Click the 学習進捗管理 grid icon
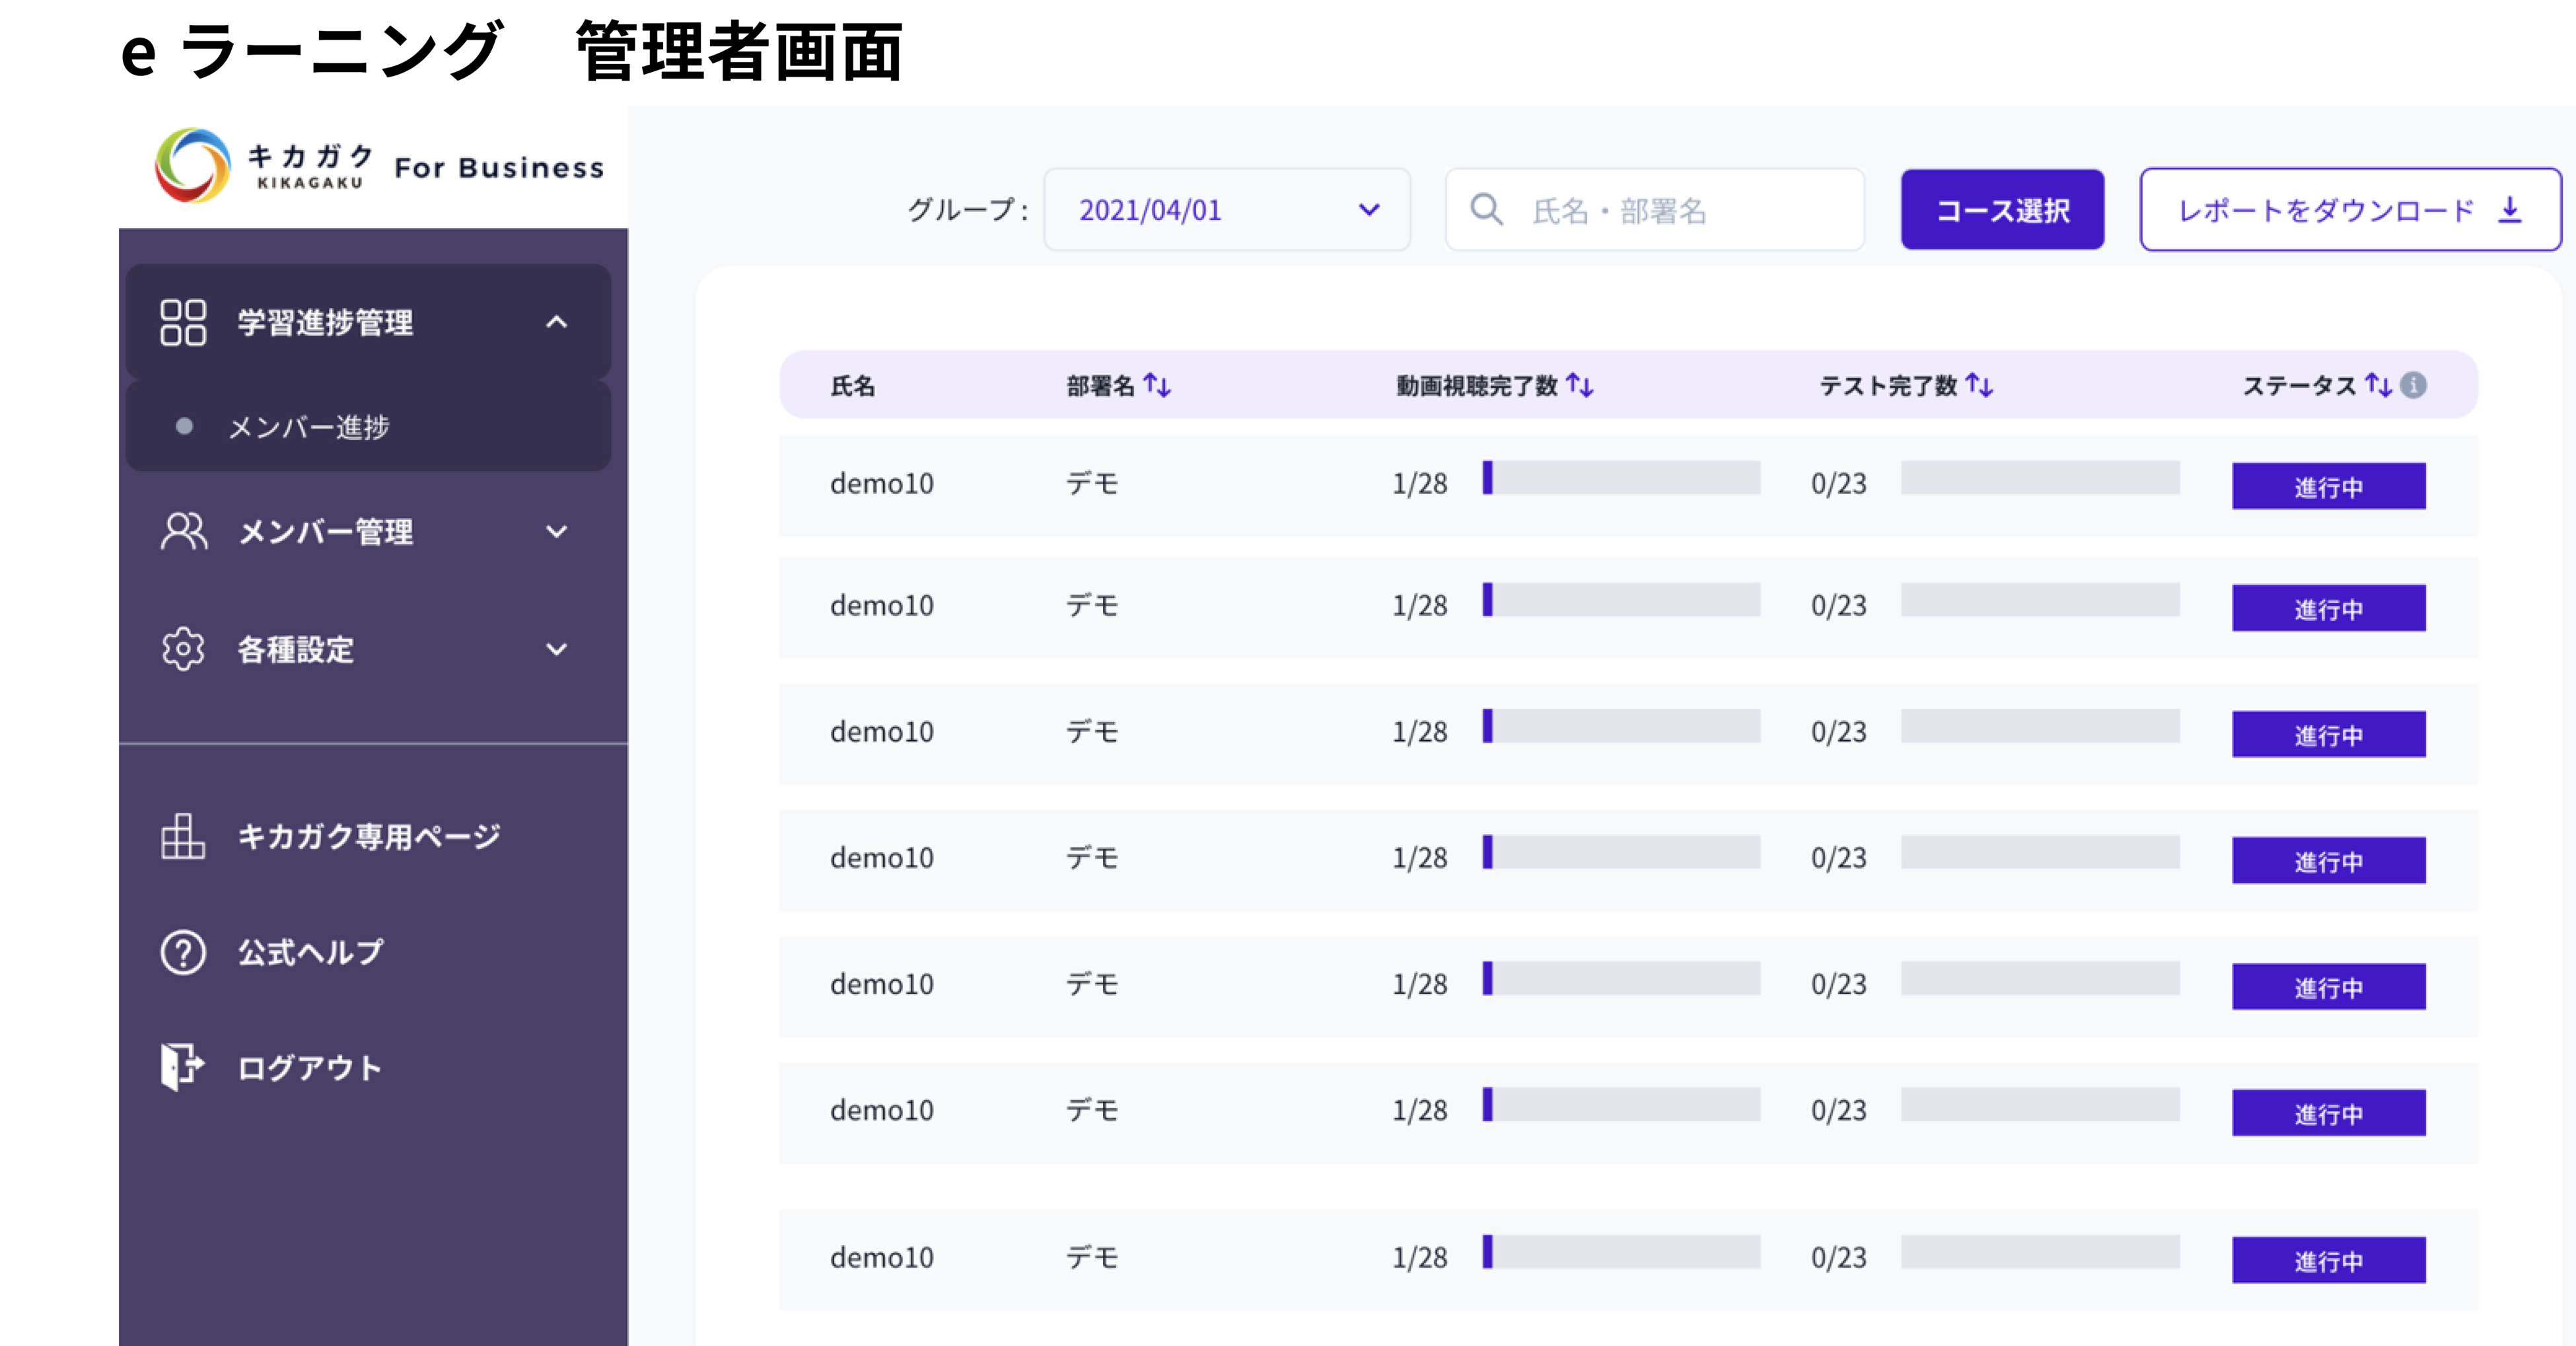2576x1346 pixels. click(183, 322)
